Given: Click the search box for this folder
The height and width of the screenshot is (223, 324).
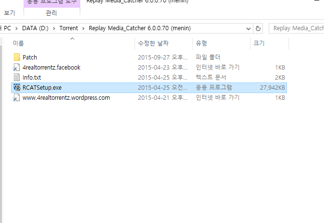Looking at the screenshot, I should click(x=296, y=28).
